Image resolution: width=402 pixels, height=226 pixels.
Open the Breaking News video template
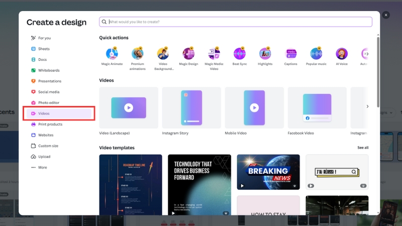[268, 172]
